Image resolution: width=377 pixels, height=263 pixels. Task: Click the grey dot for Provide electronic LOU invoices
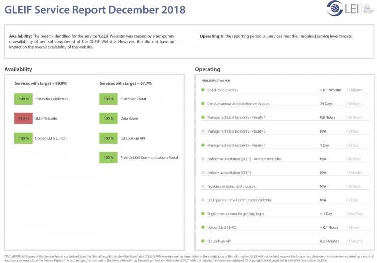[203, 186]
